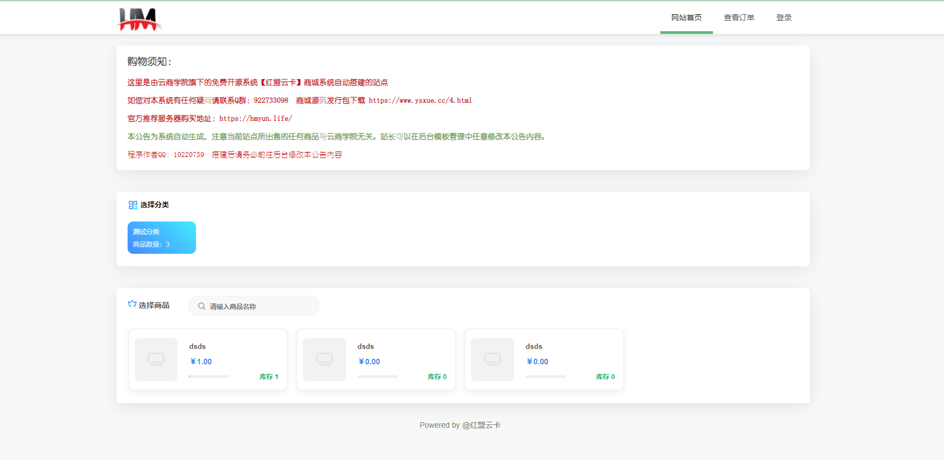Click the 购物须知 heading
Viewport: 944px width, 460px height.
click(149, 62)
